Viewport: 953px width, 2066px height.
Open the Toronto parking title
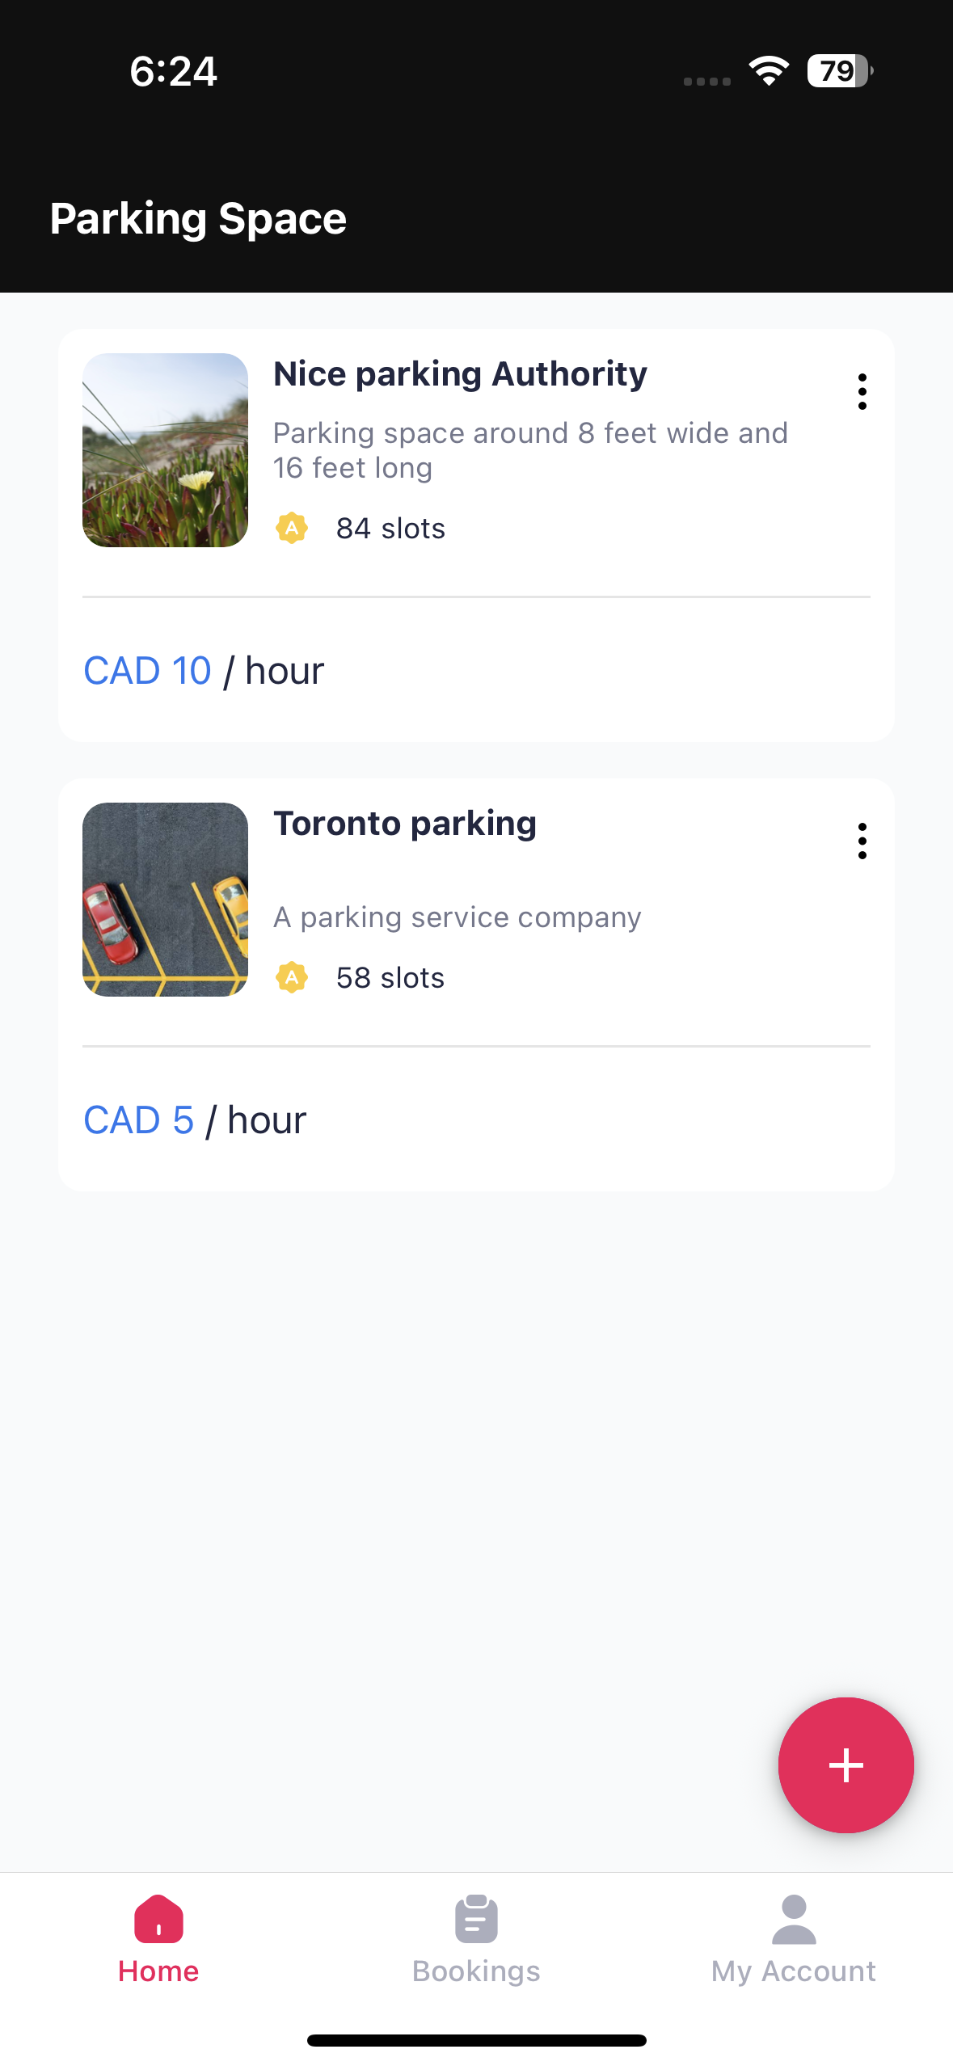[405, 824]
